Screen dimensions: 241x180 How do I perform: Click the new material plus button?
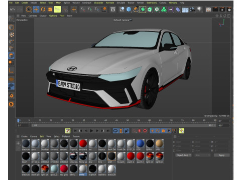click(18, 143)
